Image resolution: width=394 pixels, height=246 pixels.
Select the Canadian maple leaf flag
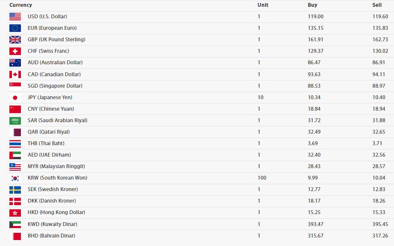tap(15, 74)
